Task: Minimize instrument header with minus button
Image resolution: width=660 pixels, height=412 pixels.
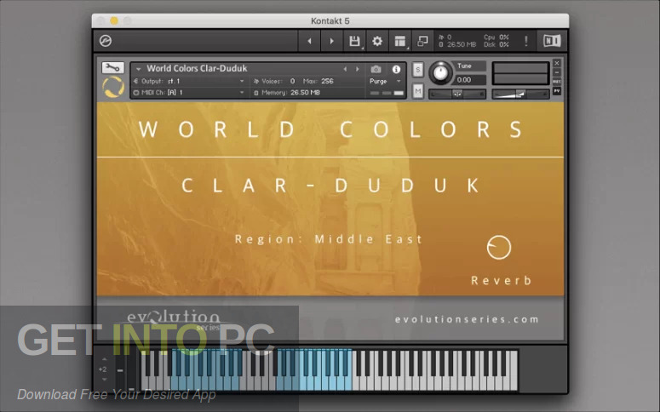Action: coord(556,72)
